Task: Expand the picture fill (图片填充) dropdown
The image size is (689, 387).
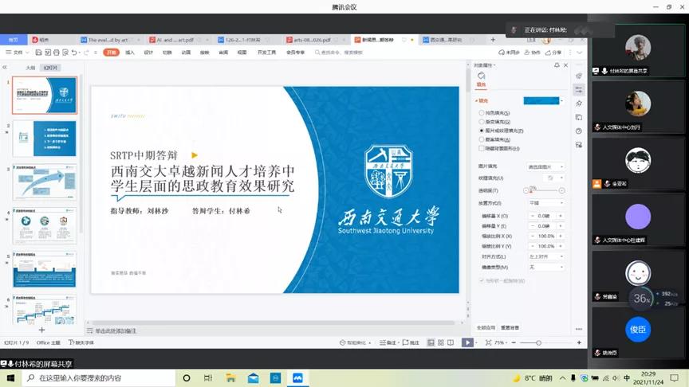Action: [545, 166]
